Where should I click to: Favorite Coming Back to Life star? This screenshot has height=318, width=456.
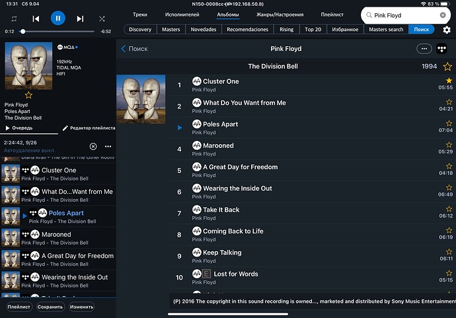pos(449,230)
